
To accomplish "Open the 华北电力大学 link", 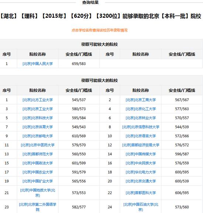I will coord(141,172).
